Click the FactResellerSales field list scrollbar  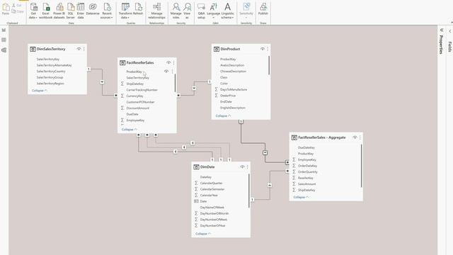coord(175,84)
